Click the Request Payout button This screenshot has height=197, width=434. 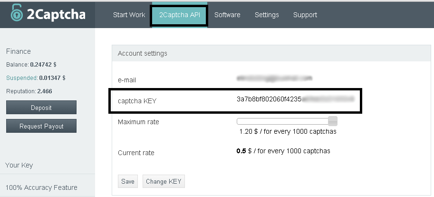point(41,126)
